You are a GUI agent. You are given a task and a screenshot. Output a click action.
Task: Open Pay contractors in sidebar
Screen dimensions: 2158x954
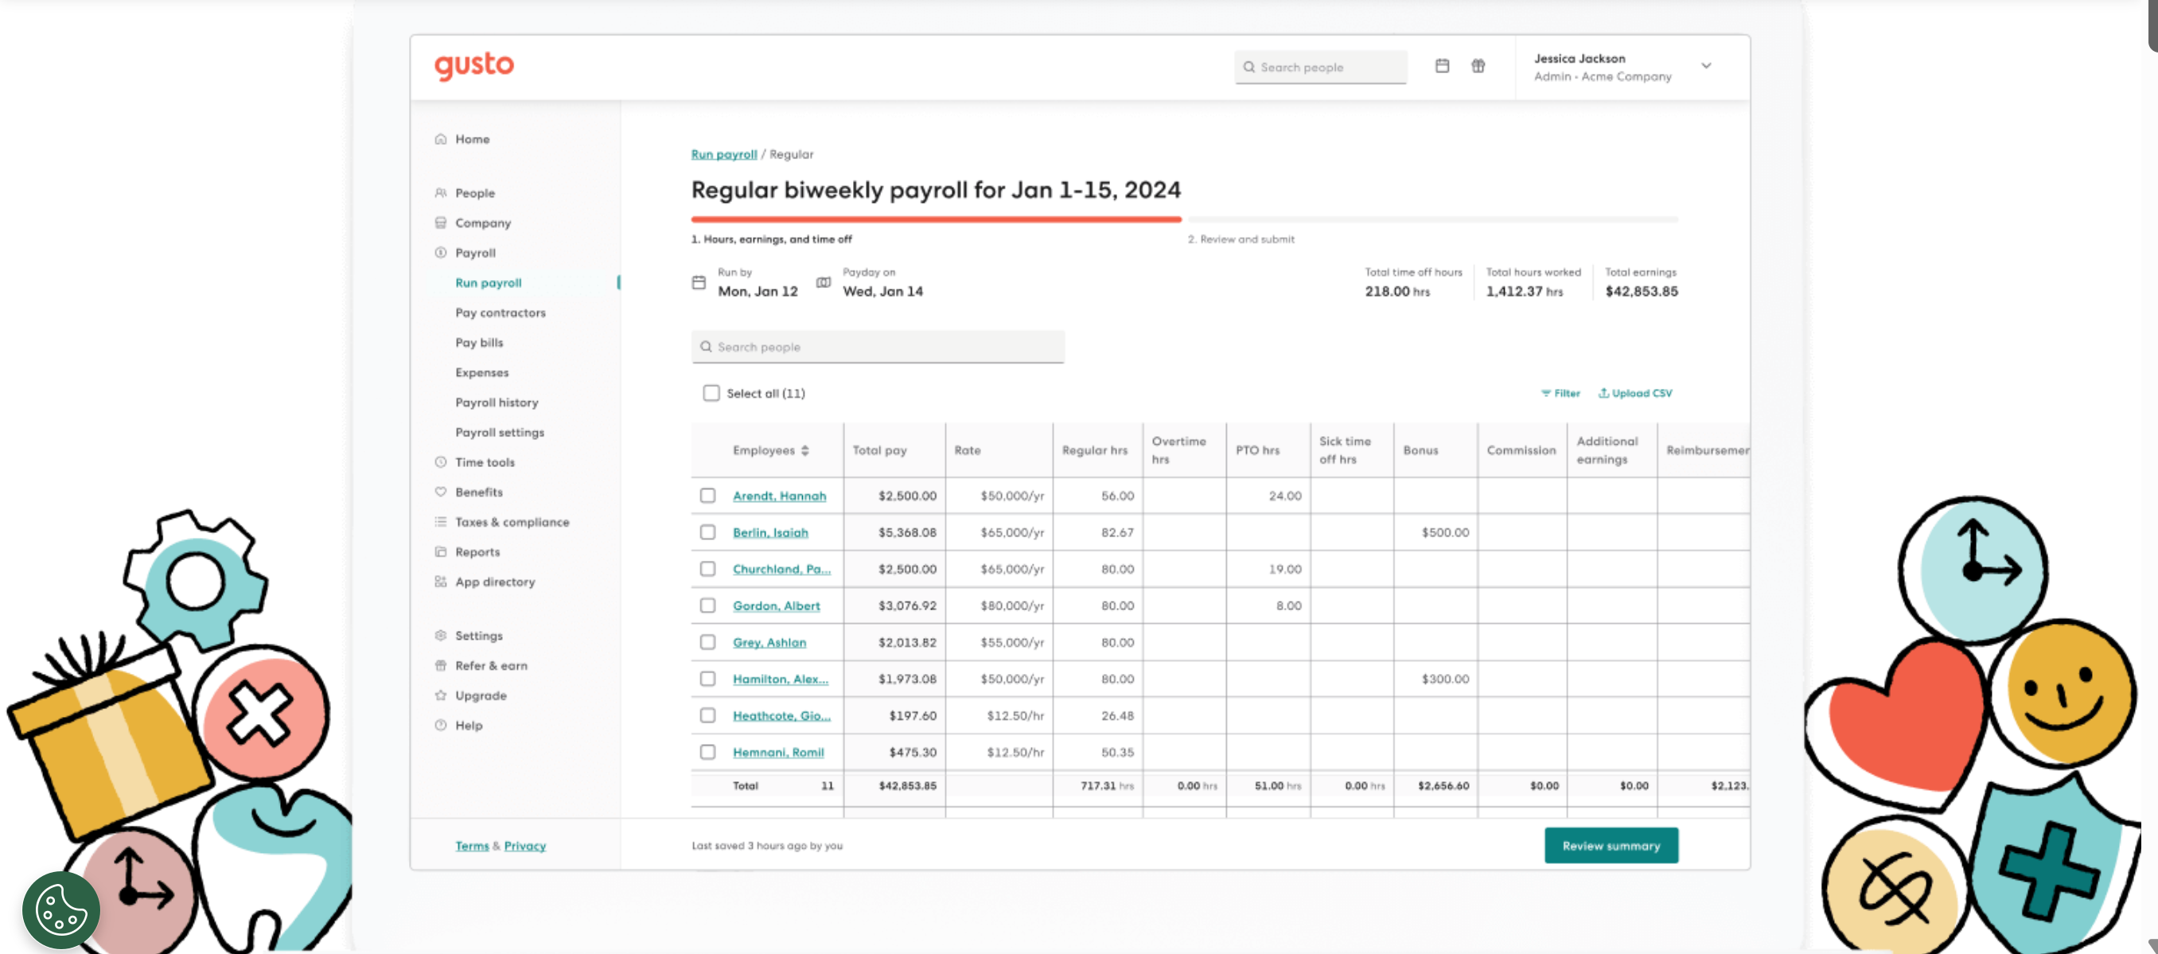[x=501, y=313]
